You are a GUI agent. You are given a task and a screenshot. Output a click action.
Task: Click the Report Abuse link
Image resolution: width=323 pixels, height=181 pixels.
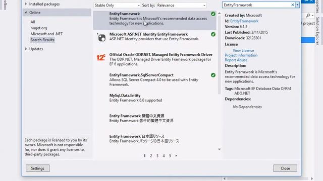tap(236, 60)
